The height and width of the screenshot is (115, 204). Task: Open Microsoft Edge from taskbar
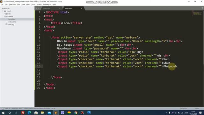(x=29, y=113)
